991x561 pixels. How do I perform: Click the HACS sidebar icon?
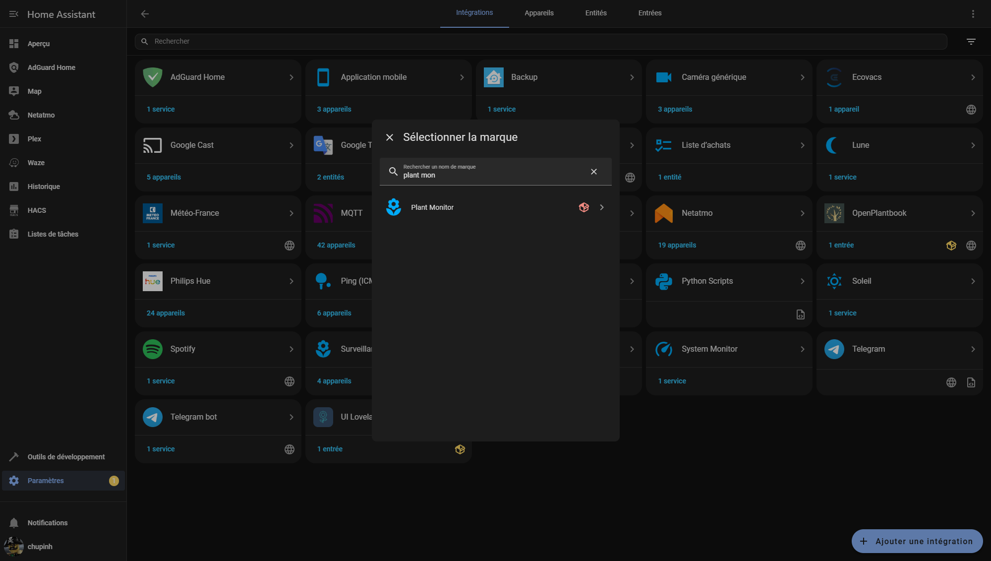click(x=14, y=210)
